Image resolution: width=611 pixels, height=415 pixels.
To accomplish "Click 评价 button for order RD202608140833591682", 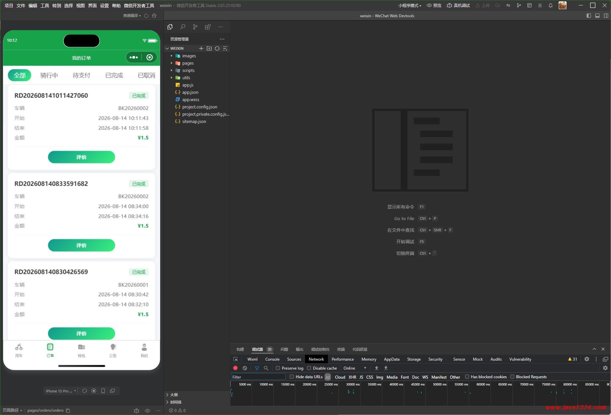I will 82,245.
